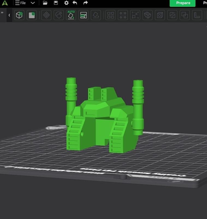
Task: Redo action using the forward arrow icon
Action: (x=85, y=3)
